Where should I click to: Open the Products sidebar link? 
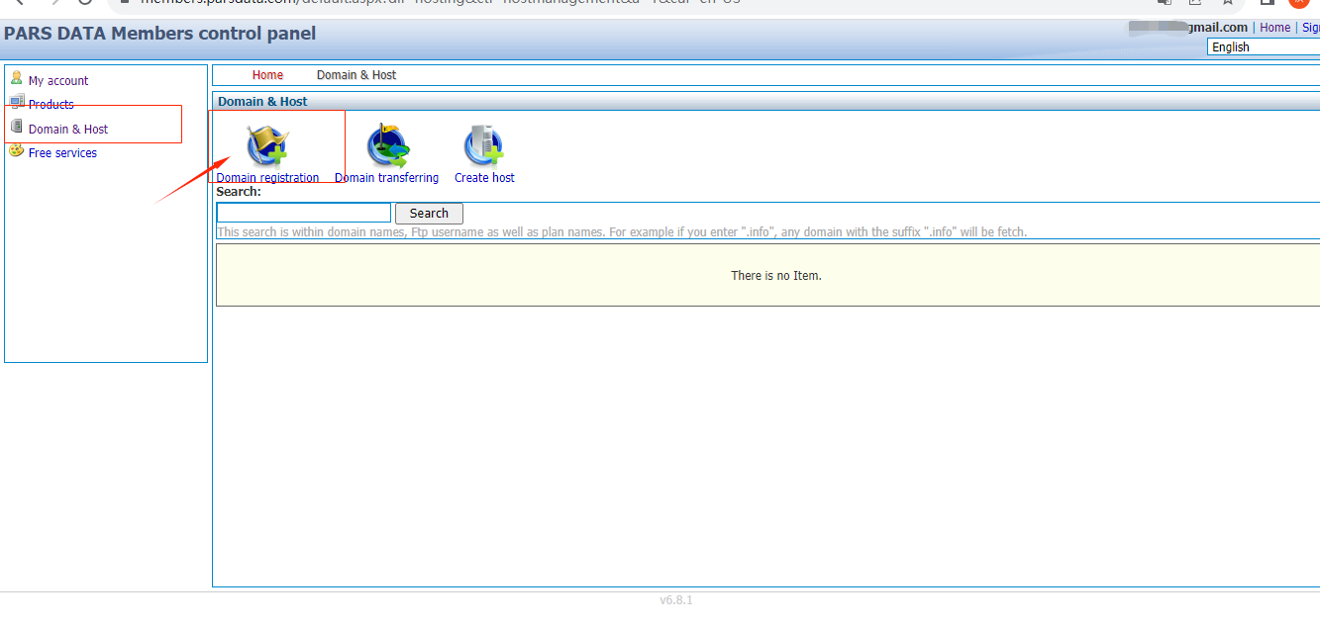coord(51,104)
